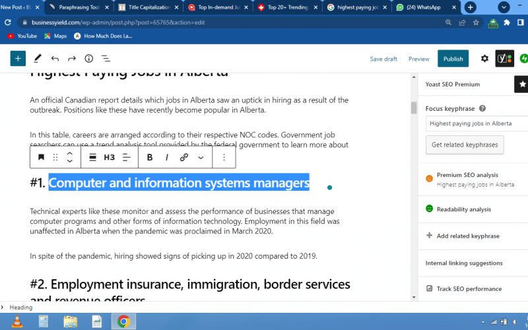
Task: Open block options three-dot menu
Action: (224, 157)
